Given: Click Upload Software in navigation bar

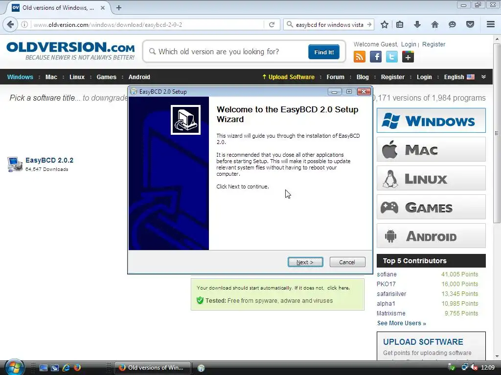Looking at the screenshot, I should pyautogui.click(x=288, y=77).
